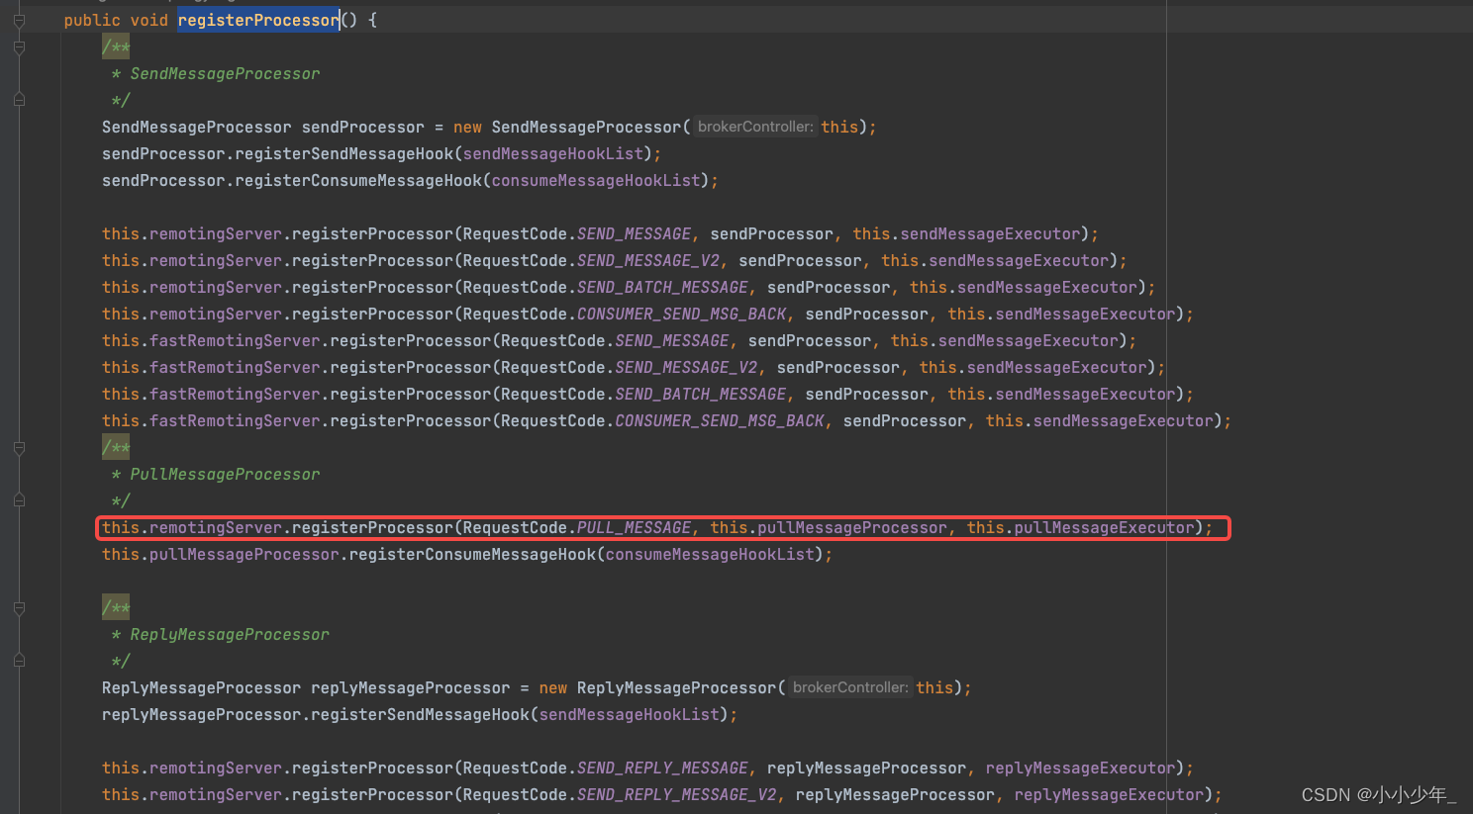
Task: Click CONSUMER_SEND_MSG_BACK constant on the remotingServer line
Action: (682, 314)
